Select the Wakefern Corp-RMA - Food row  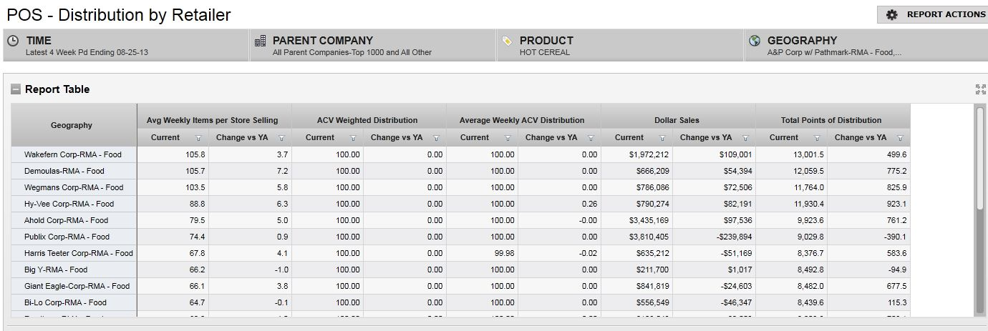click(x=73, y=154)
